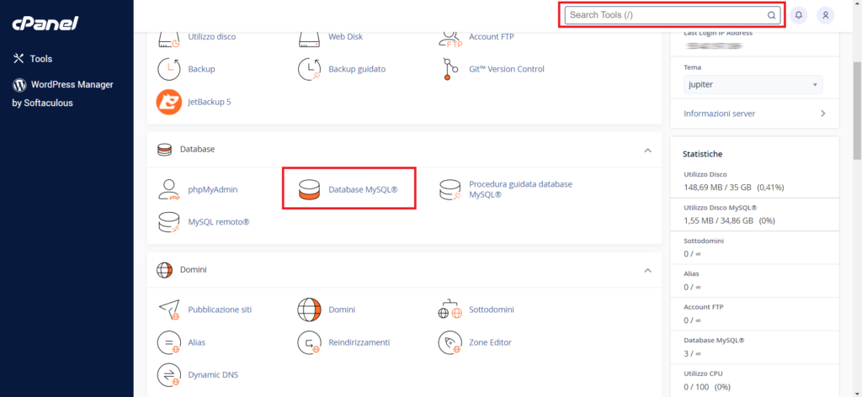Open the Tema jupiter dropdown
This screenshot has width=862, height=397.
pos(753,85)
